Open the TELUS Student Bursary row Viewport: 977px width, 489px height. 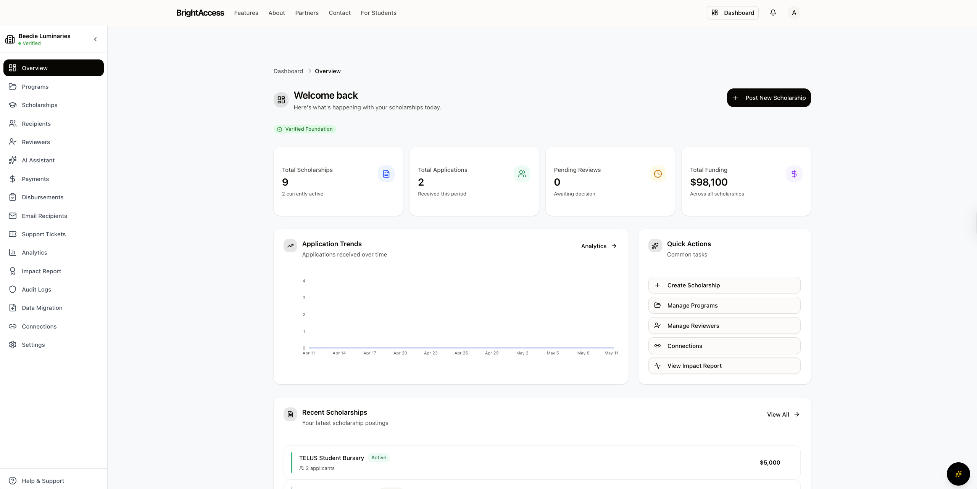pyautogui.click(x=542, y=462)
